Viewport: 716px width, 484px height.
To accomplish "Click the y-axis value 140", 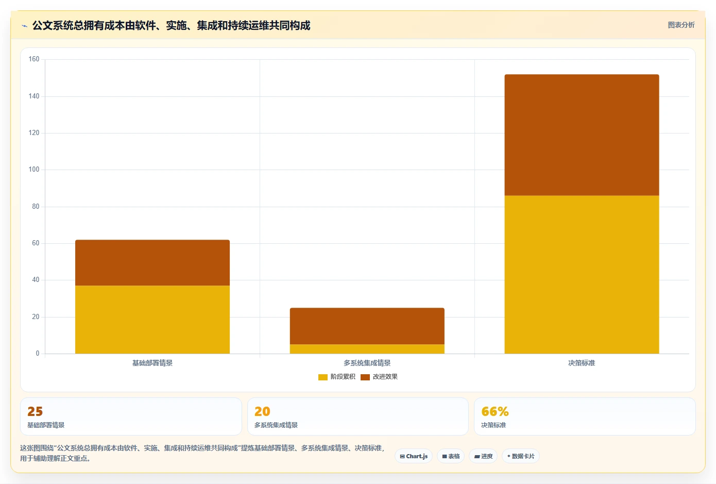I will click(34, 96).
